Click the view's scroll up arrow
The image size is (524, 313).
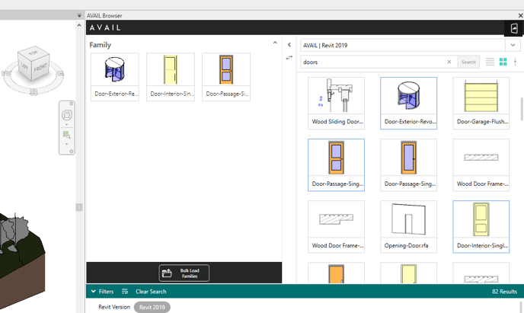[x=79, y=25]
